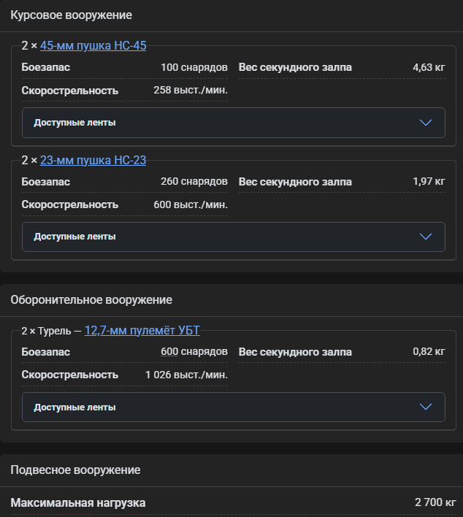Click the Подвесное вооружение section header
The height and width of the screenshot is (517, 463).
click(x=75, y=470)
